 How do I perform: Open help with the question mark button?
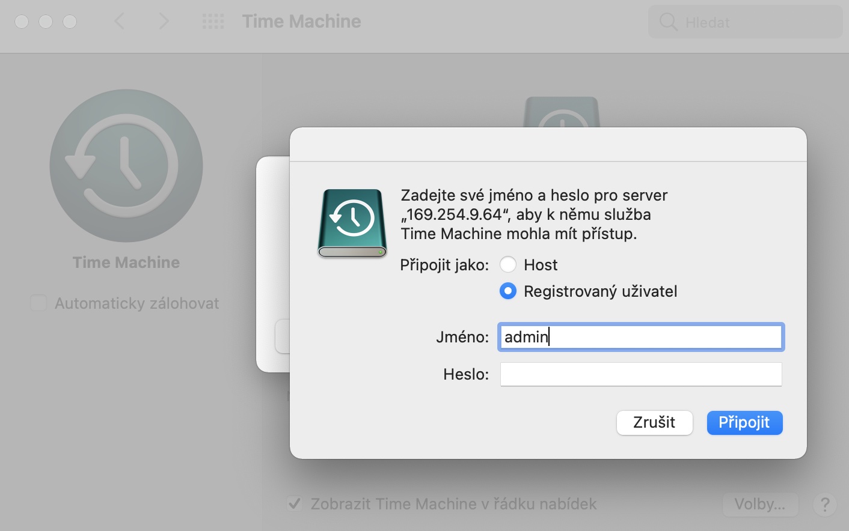click(x=825, y=505)
